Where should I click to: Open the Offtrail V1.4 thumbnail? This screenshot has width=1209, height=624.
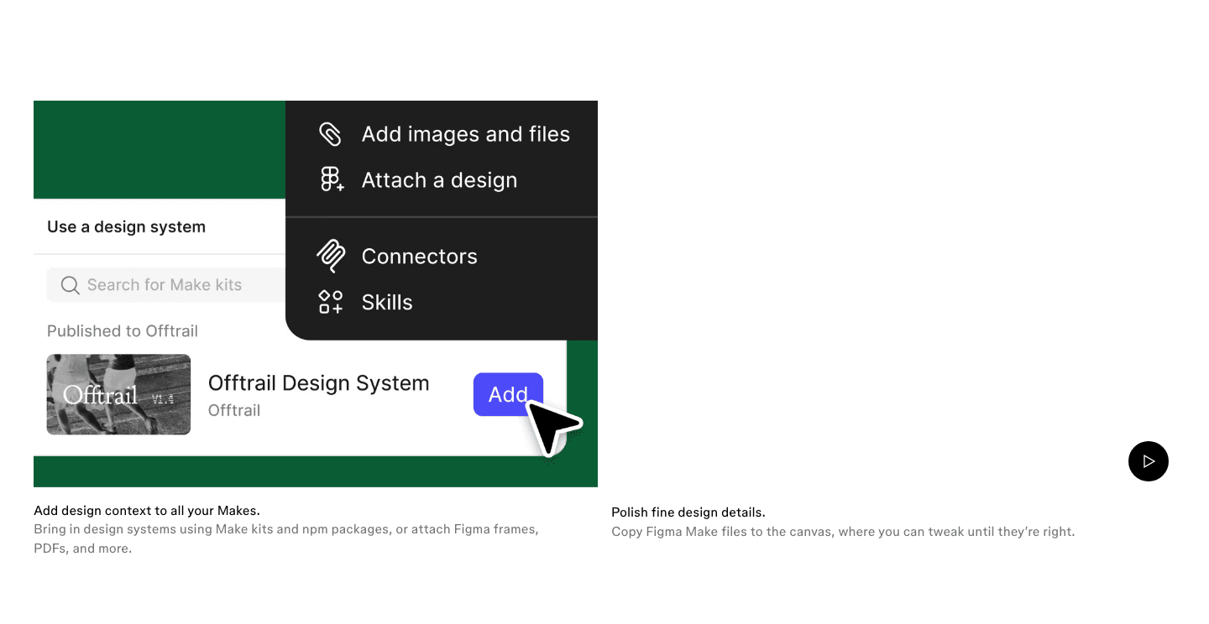118,394
